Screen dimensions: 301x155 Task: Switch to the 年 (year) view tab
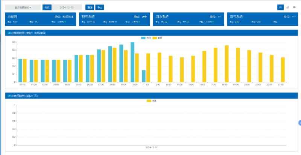pos(294,7)
